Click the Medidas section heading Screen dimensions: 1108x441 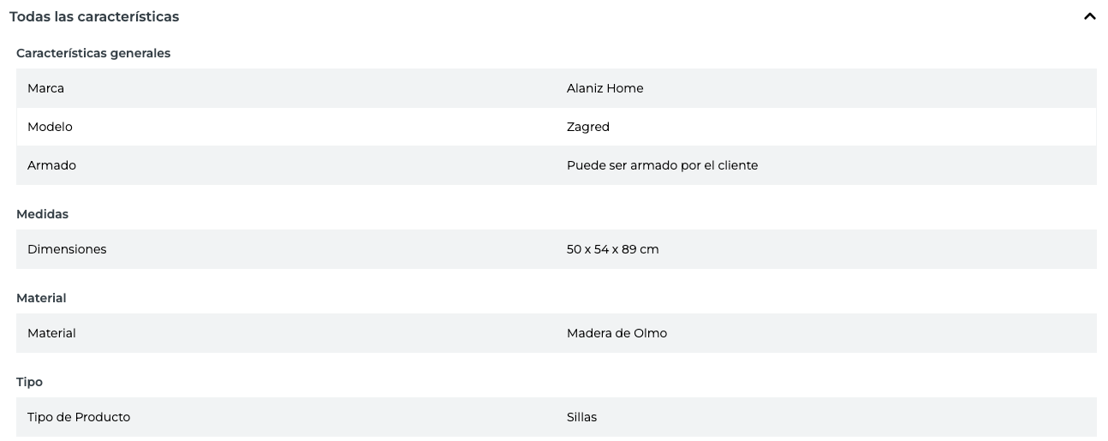(x=42, y=214)
